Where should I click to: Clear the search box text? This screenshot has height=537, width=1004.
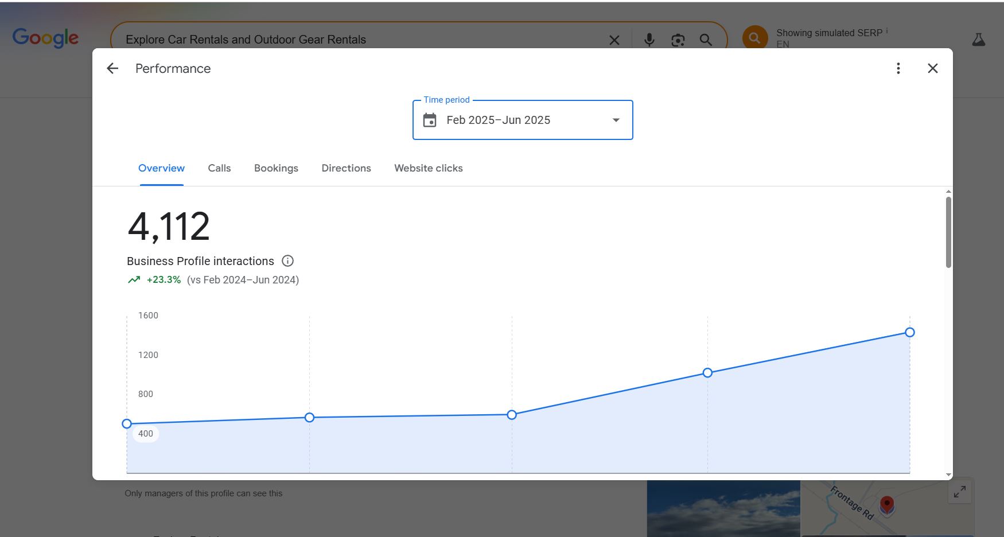(614, 40)
